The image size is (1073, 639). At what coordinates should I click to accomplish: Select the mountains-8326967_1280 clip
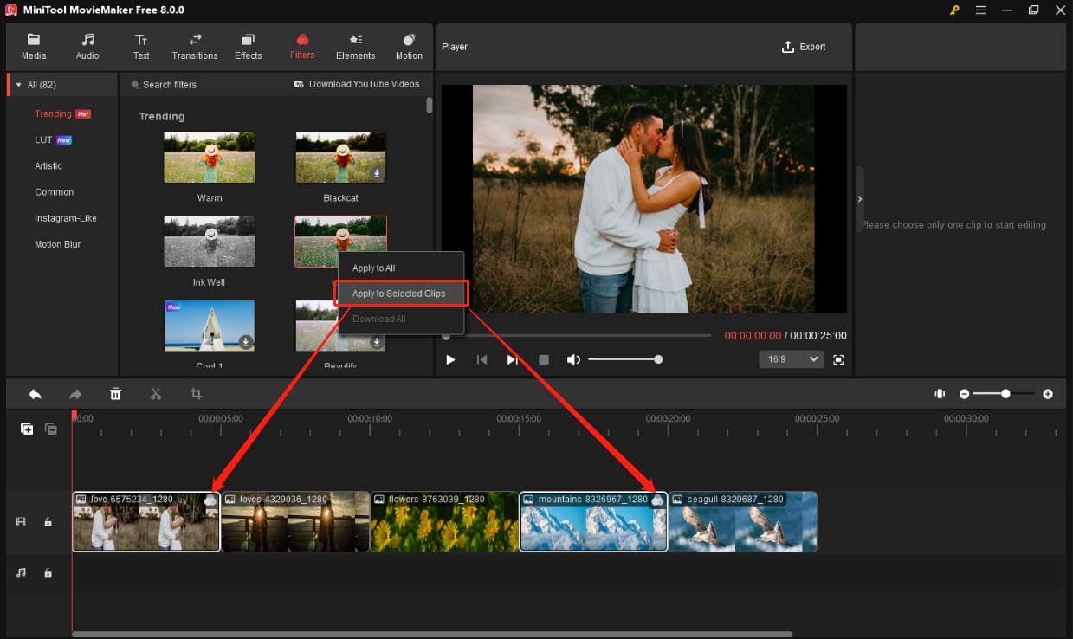click(x=593, y=522)
